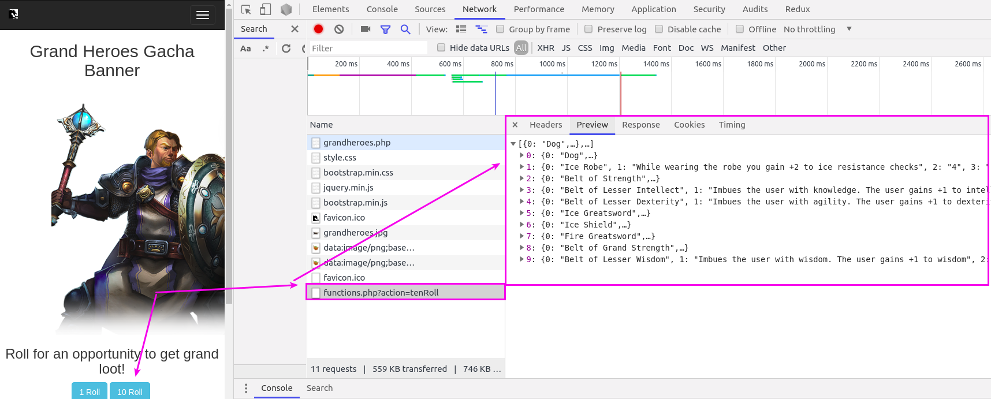Viewport: 991px width, 399px height.
Task: Open the Response tab in request details
Action: [640, 125]
